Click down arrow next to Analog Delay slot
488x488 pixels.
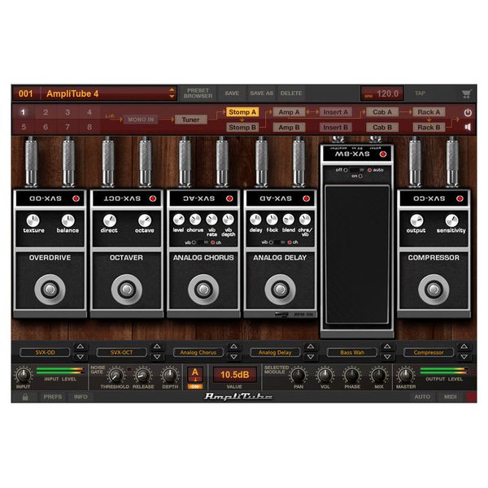(x=311, y=357)
